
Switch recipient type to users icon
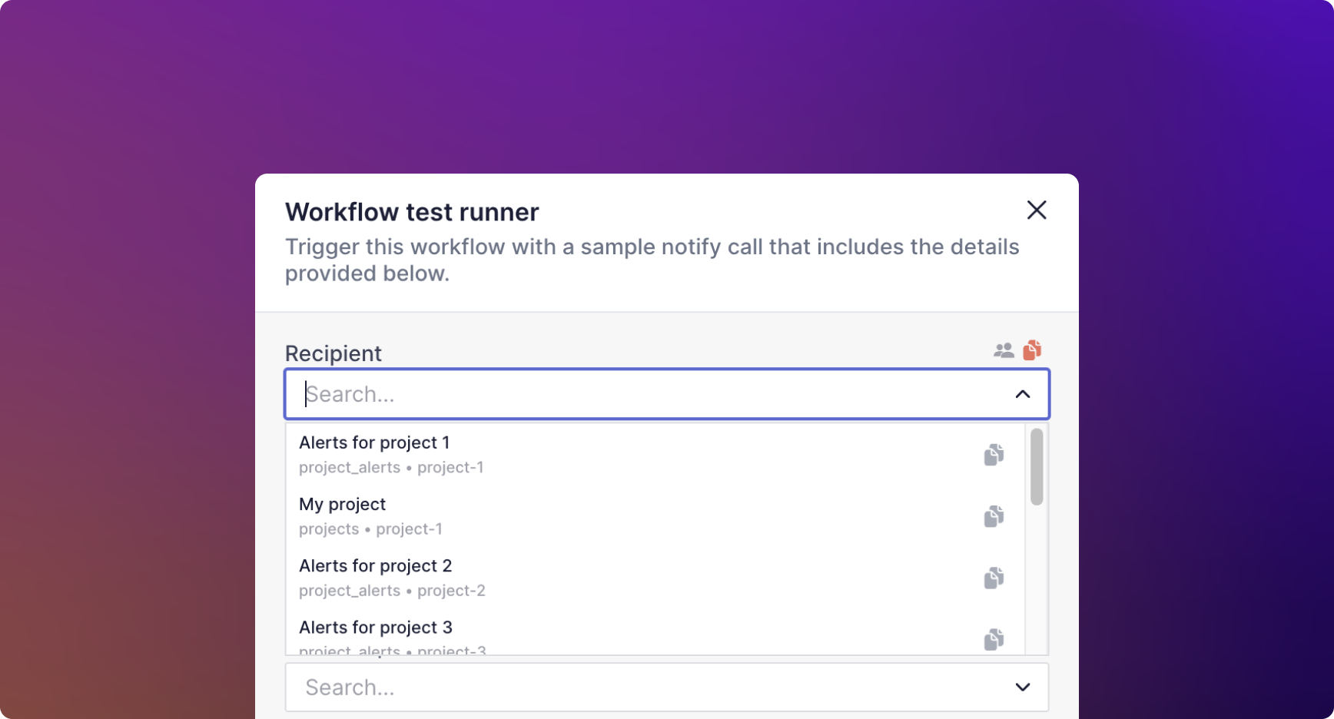pos(1003,351)
